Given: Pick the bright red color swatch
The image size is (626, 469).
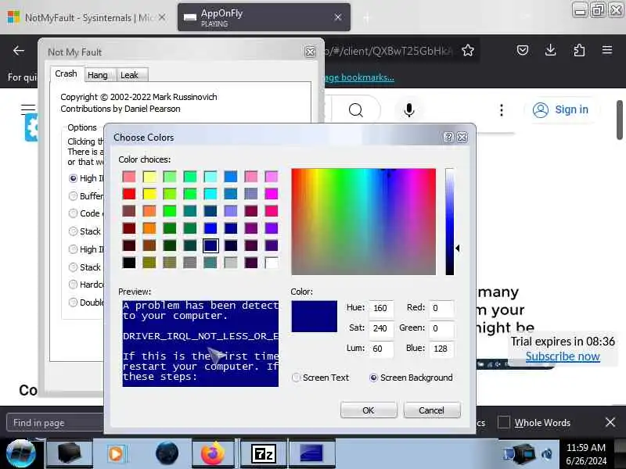Looking at the screenshot, I should tap(128, 194).
